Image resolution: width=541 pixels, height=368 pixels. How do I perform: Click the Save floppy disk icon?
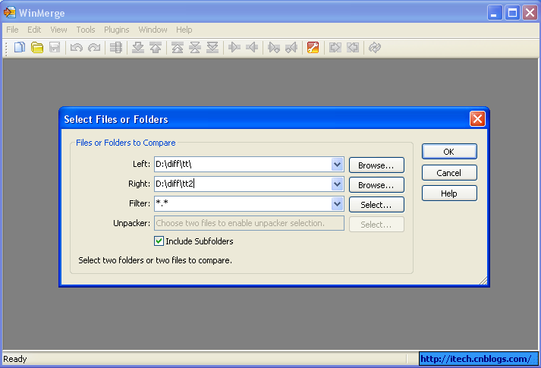pyautogui.click(x=55, y=47)
